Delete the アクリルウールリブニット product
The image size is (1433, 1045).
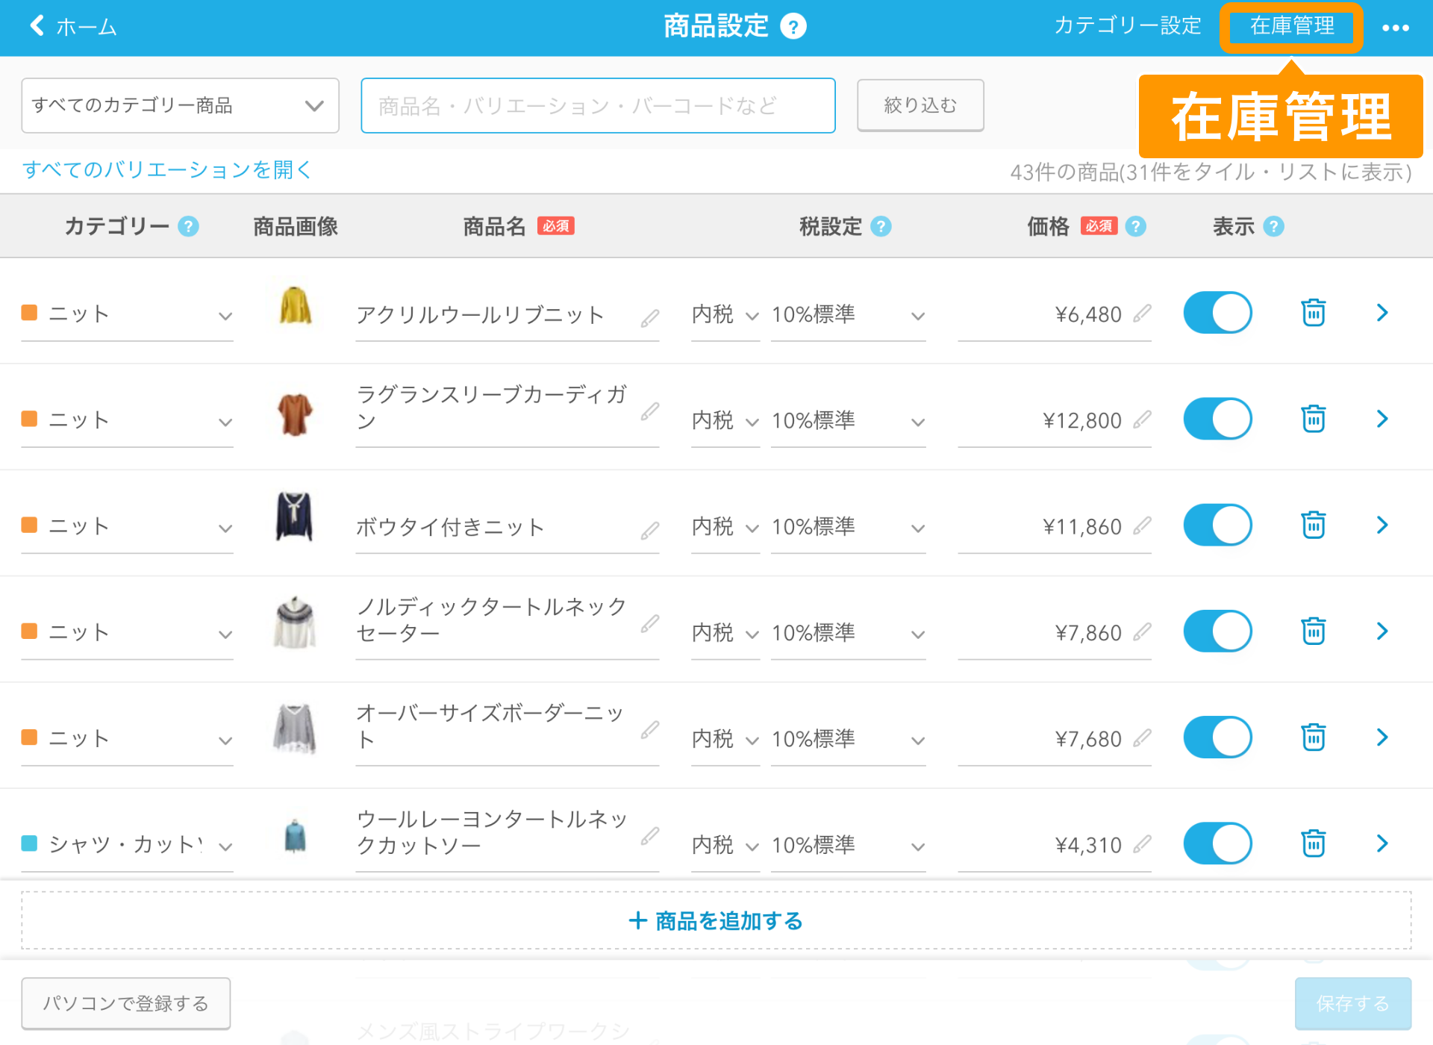1314,313
